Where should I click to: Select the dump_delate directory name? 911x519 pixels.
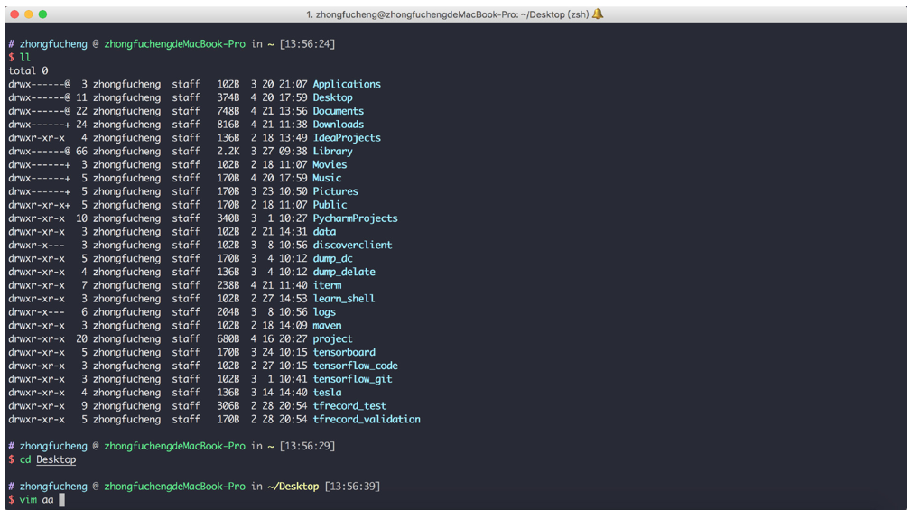pyautogui.click(x=344, y=272)
